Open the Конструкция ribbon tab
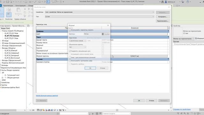Screen dimensions: 204x115 (x=20, y=6)
